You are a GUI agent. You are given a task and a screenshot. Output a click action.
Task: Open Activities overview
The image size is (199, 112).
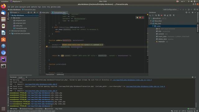[5, 1]
